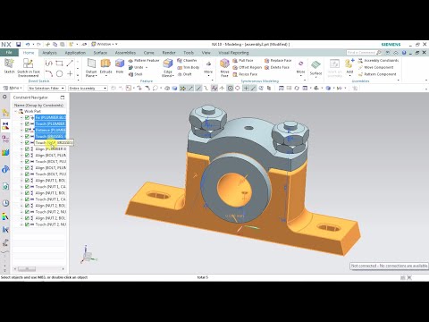Click the Trim Body button
The height and width of the screenshot is (322, 429).
189,67
